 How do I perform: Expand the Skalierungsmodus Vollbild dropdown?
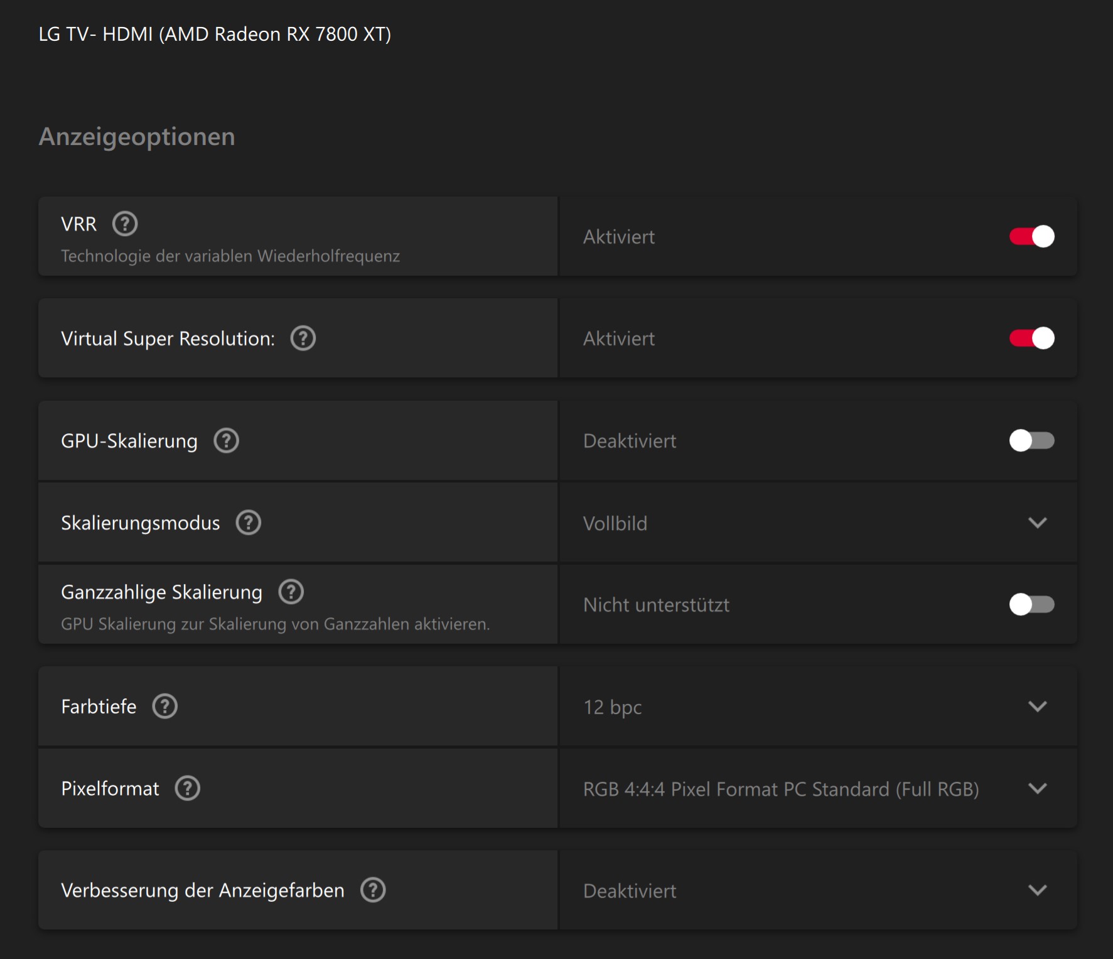[1038, 523]
